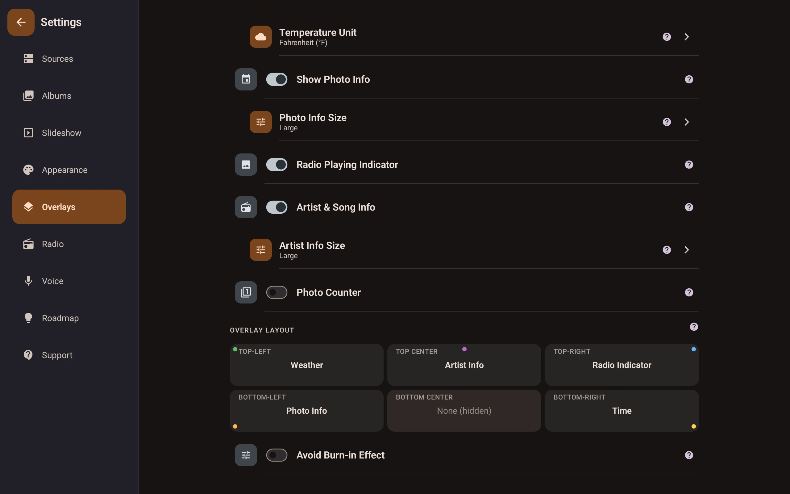
Task: Go to the Slideshow settings section
Action: click(69, 133)
